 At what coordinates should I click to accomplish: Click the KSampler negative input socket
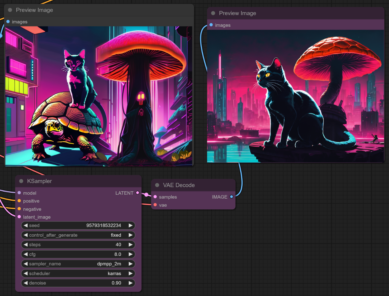pos(19,209)
